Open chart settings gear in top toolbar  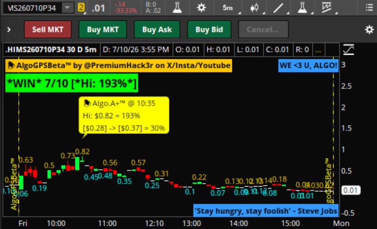[201, 8]
